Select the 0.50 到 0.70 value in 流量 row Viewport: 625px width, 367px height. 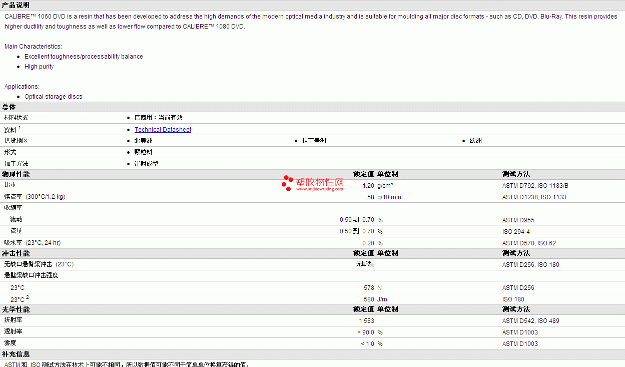click(357, 232)
